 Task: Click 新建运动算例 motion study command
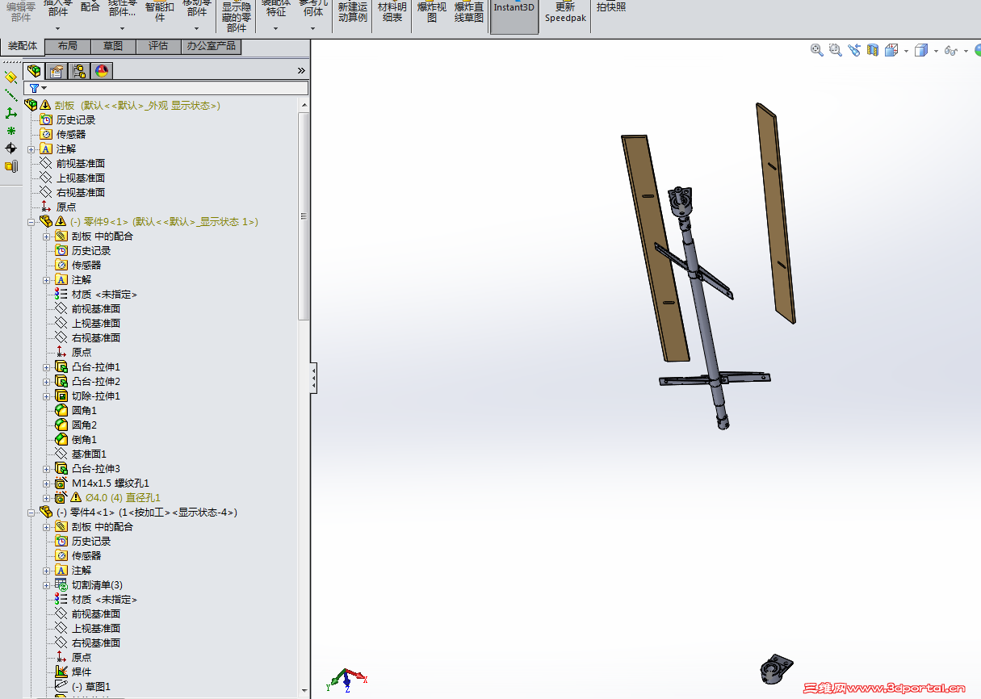pos(352,11)
